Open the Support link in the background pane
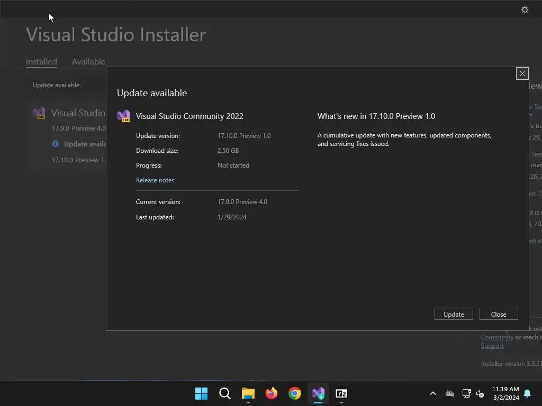This screenshot has height=406, width=542. click(x=492, y=346)
